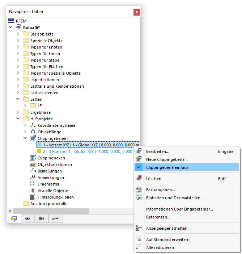
Task: Click the Basisangaben menu icon
Action: (x=139, y=190)
